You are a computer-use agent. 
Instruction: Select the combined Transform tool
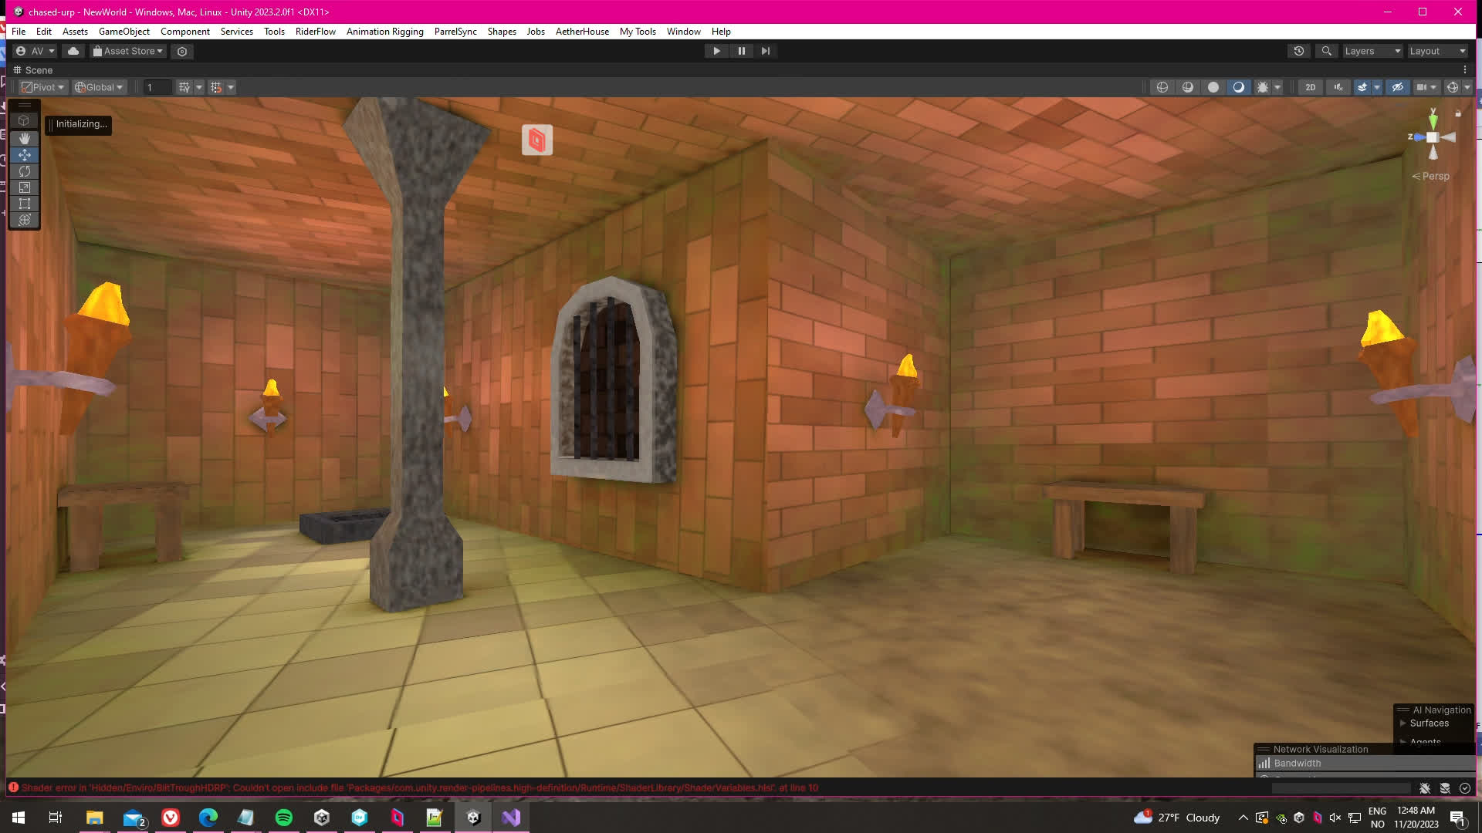24,221
